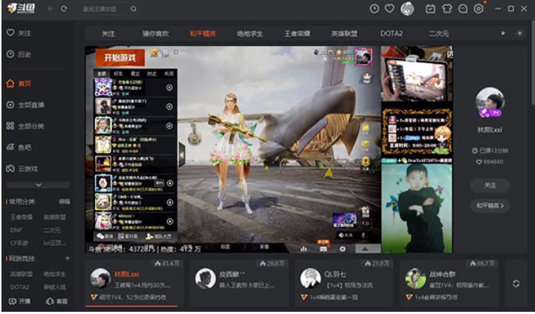Expand the player bar with the up-chevron icon
The height and width of the screenshot is (314, 535).
[x=365, y=249]
